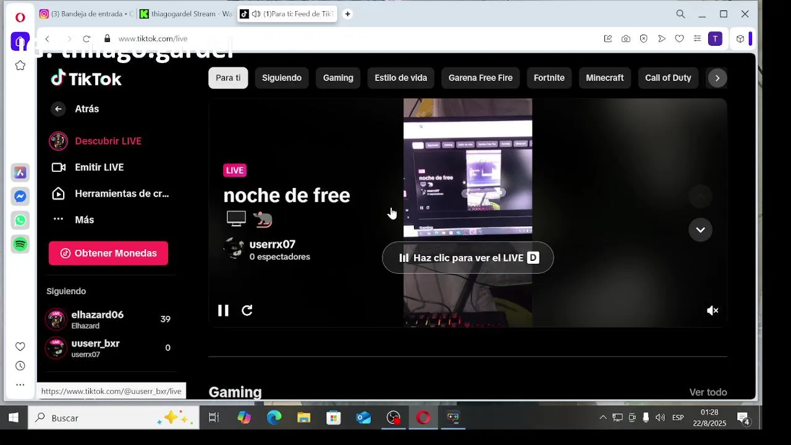The image size is (791, 445).
Task: Click the LIVE badge on stream
Action: tap(235, 170)
